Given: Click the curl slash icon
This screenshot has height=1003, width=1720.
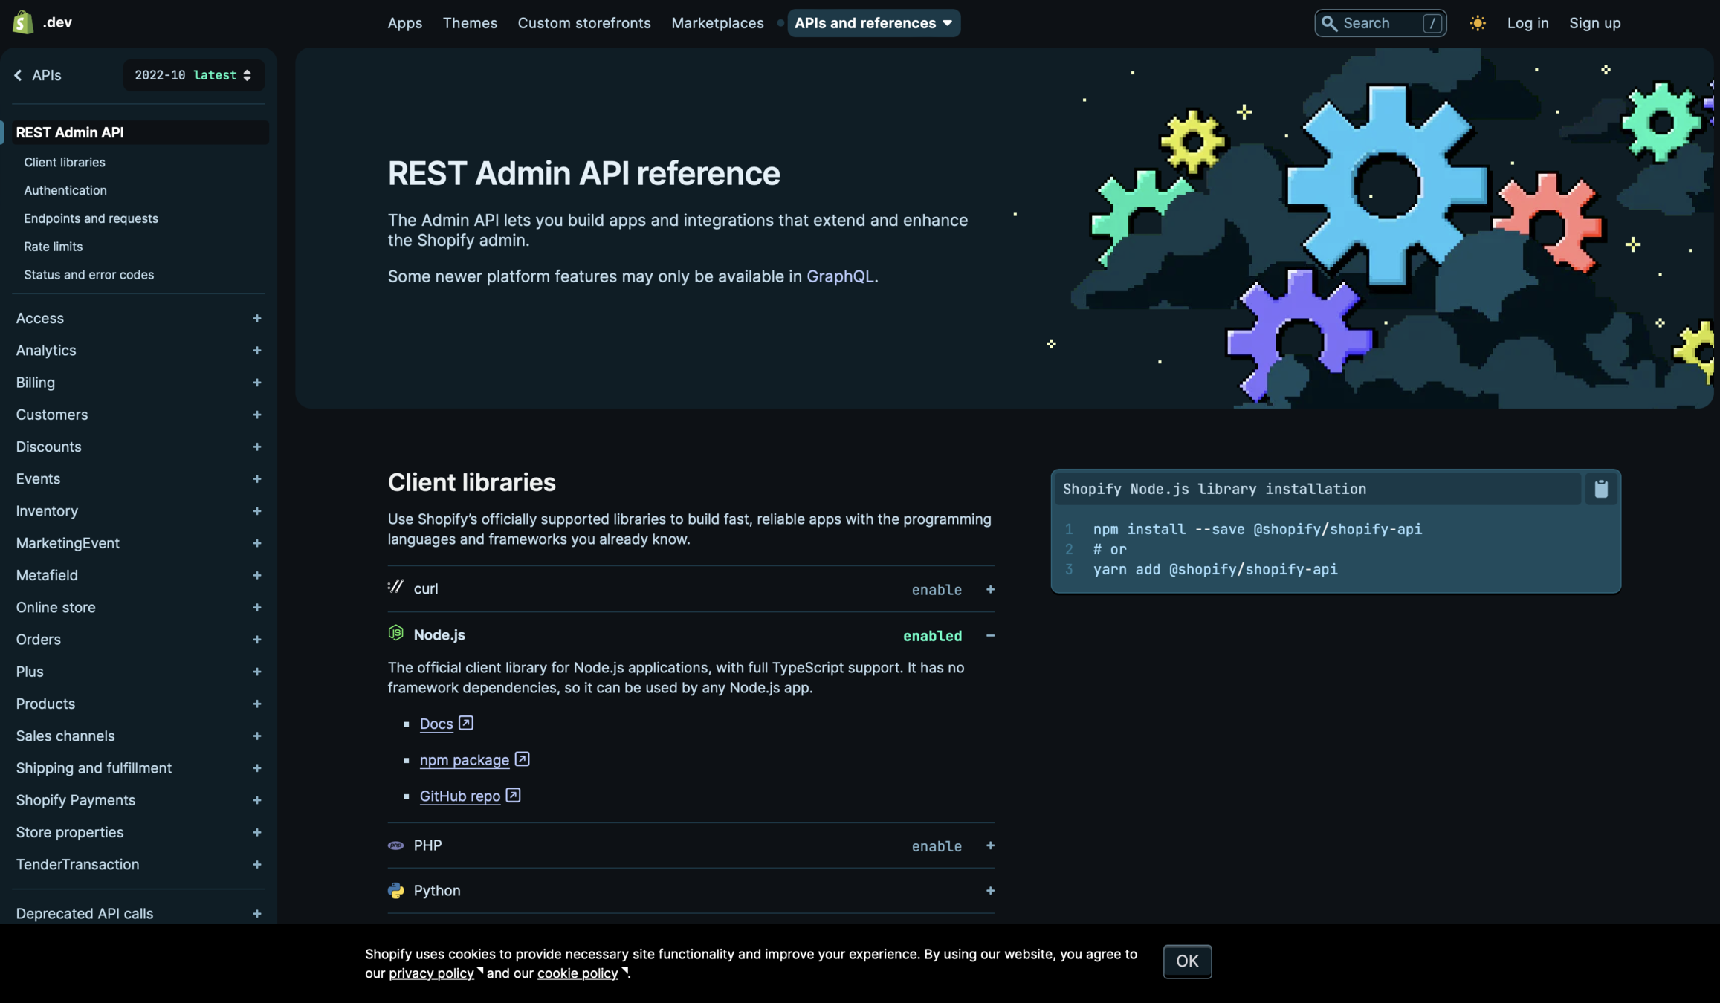Looking at the screenshot, I should pyautogui.click(x=395, y=587).
